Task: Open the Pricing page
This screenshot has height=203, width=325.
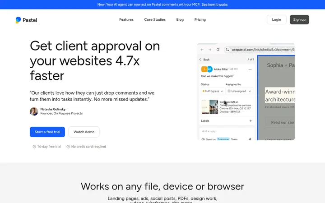Action: (200, 20)
